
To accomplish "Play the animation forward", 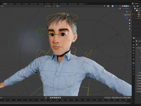I will (56, 98).
